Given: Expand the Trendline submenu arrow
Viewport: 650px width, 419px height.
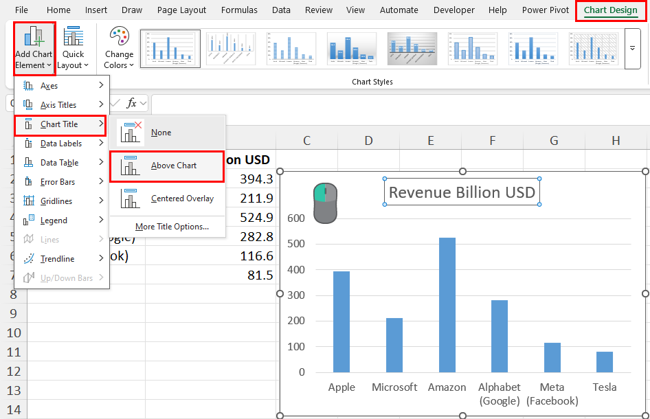Looking at the screenshot, I should pyautogui.click(x=101, y=258).
